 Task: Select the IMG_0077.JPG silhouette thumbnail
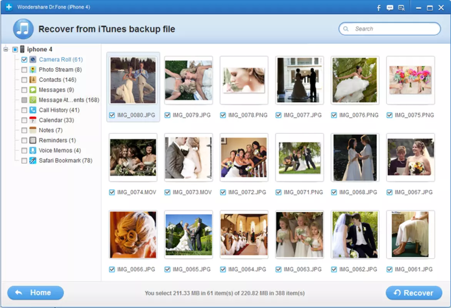click(x=299, y=80)
